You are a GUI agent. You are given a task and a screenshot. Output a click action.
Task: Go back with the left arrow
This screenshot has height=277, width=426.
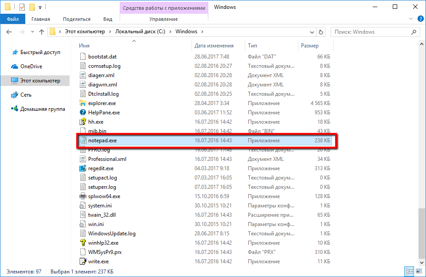pyautogui.click(x=9, y=32)
